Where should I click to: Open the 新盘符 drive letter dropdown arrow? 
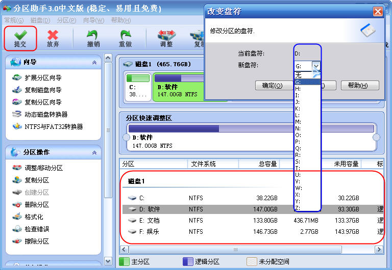[x=316, y=66]
